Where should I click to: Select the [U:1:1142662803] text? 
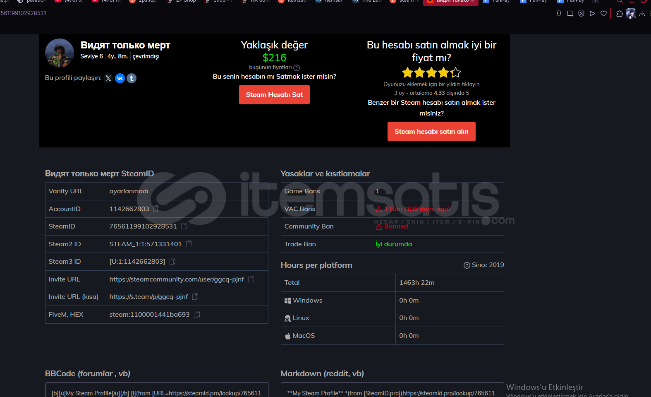[137, 261]
